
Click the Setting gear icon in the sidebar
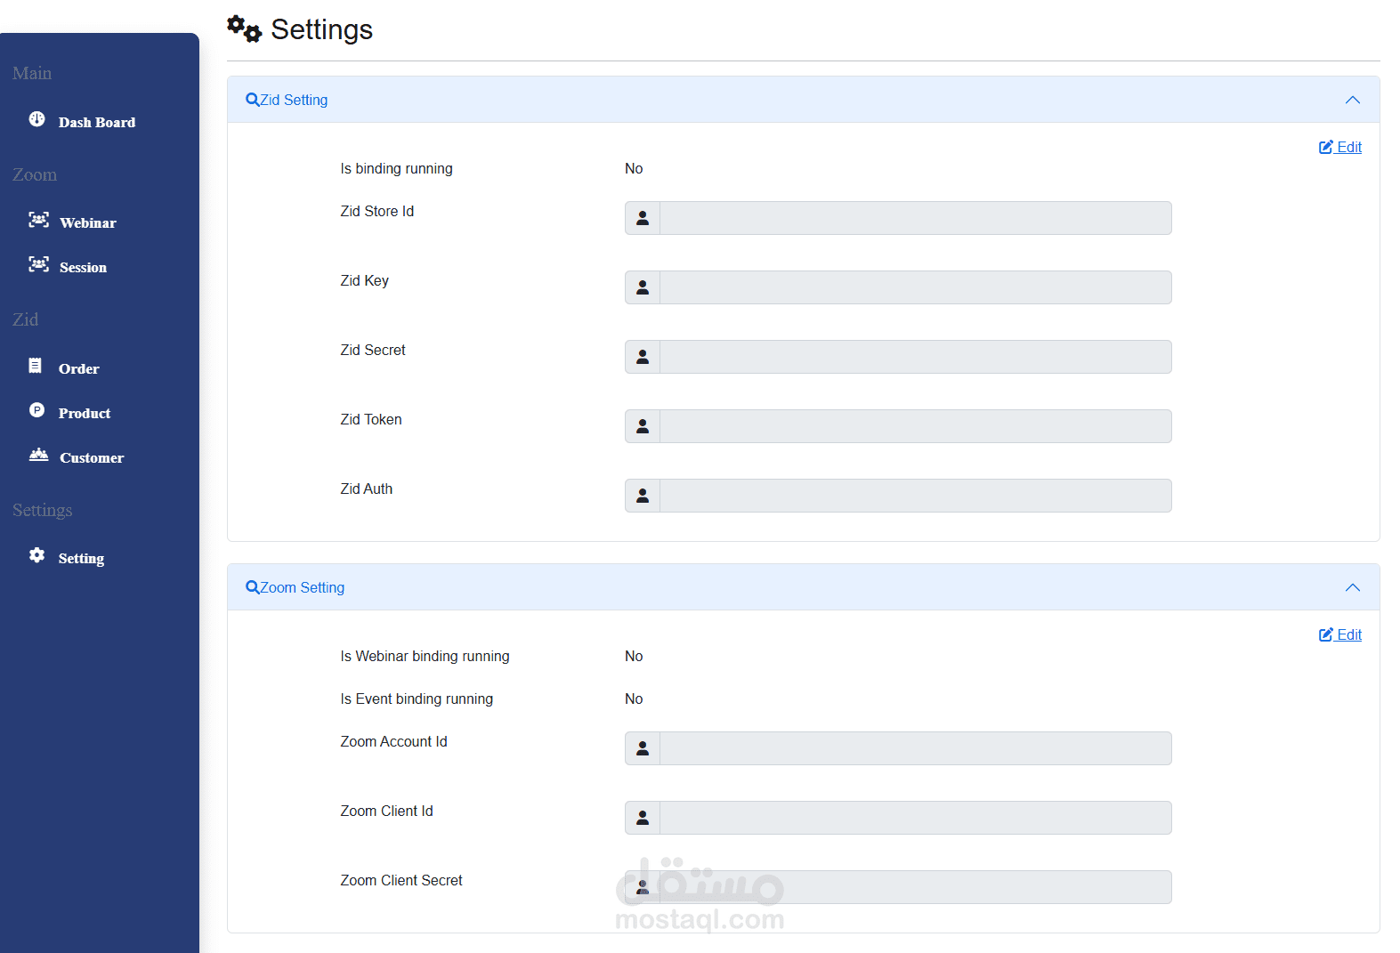[x=36, y=555]
